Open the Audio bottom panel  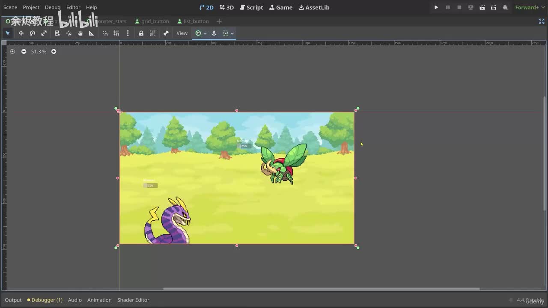(x=75, y=300)
